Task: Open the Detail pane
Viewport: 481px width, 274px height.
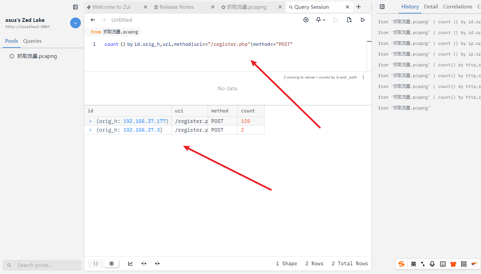Action: 431,7
